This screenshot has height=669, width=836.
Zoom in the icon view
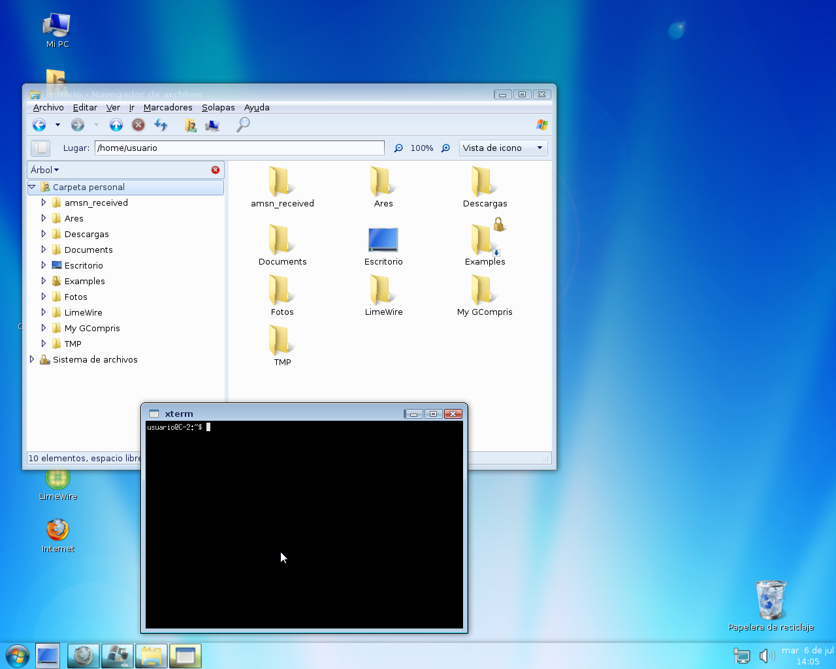446,148
